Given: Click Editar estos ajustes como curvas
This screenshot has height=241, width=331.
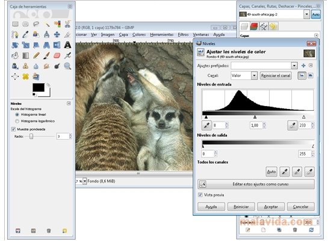Looking at the screenshot, I should 256,184.
